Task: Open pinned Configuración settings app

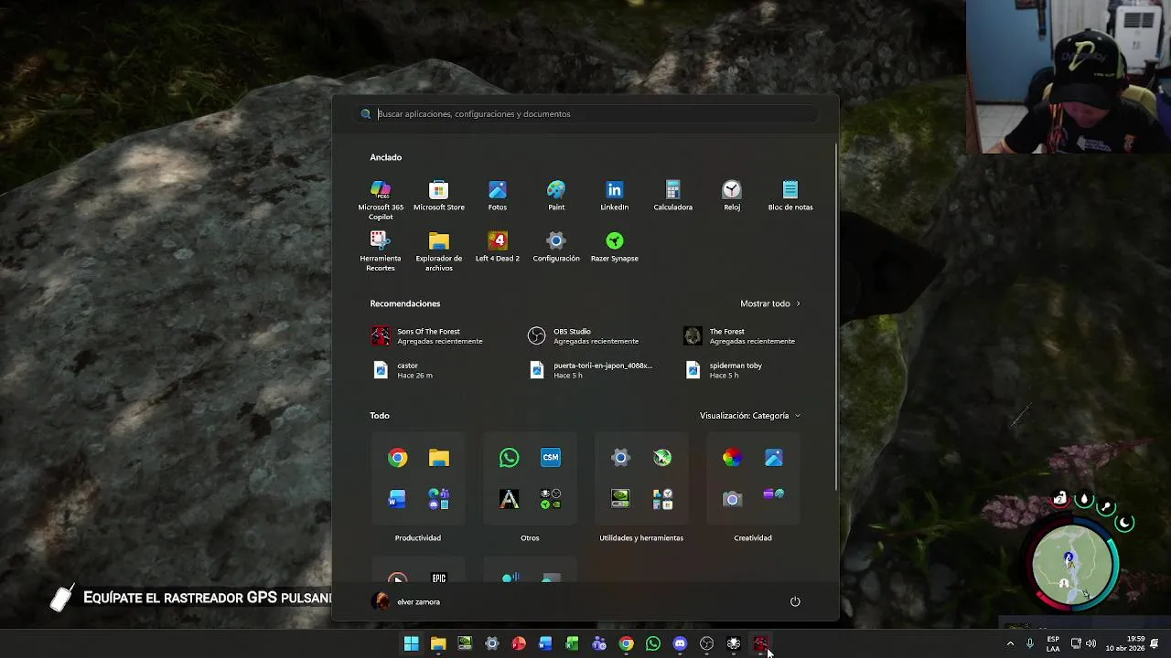Action: coord(556,247)
